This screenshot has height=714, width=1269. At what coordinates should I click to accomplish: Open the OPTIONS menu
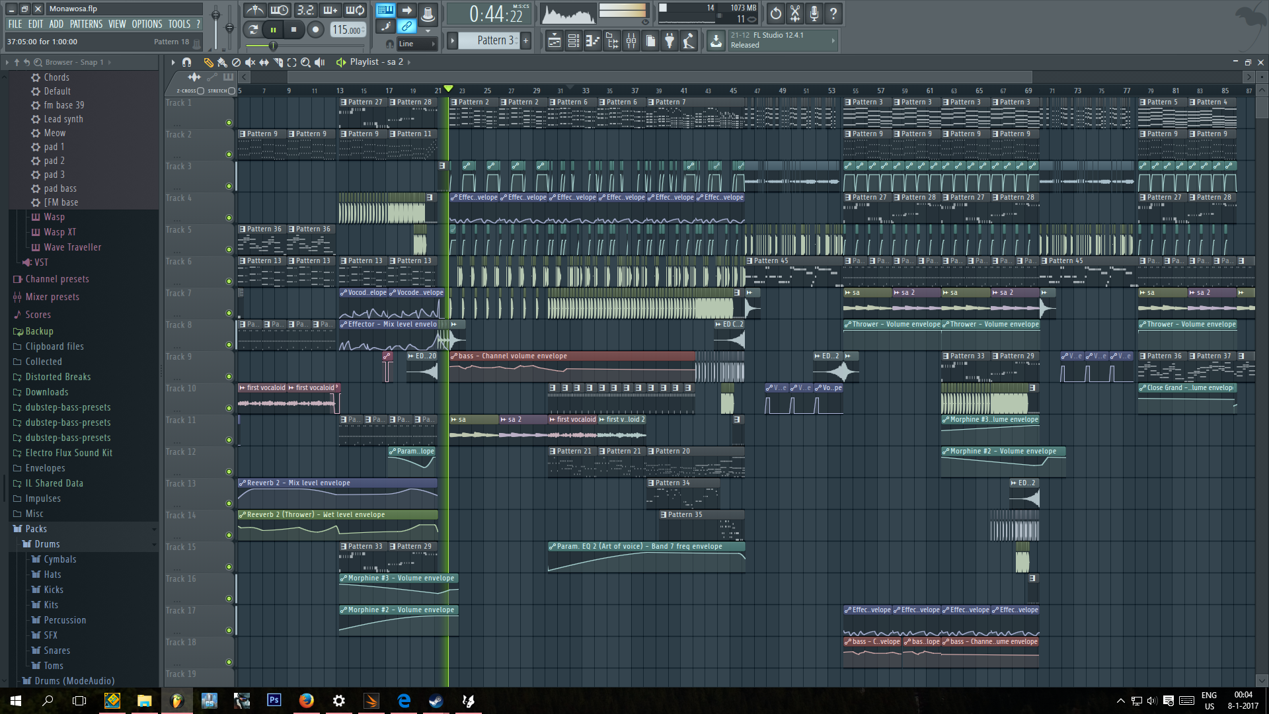[x=147, y=24]
